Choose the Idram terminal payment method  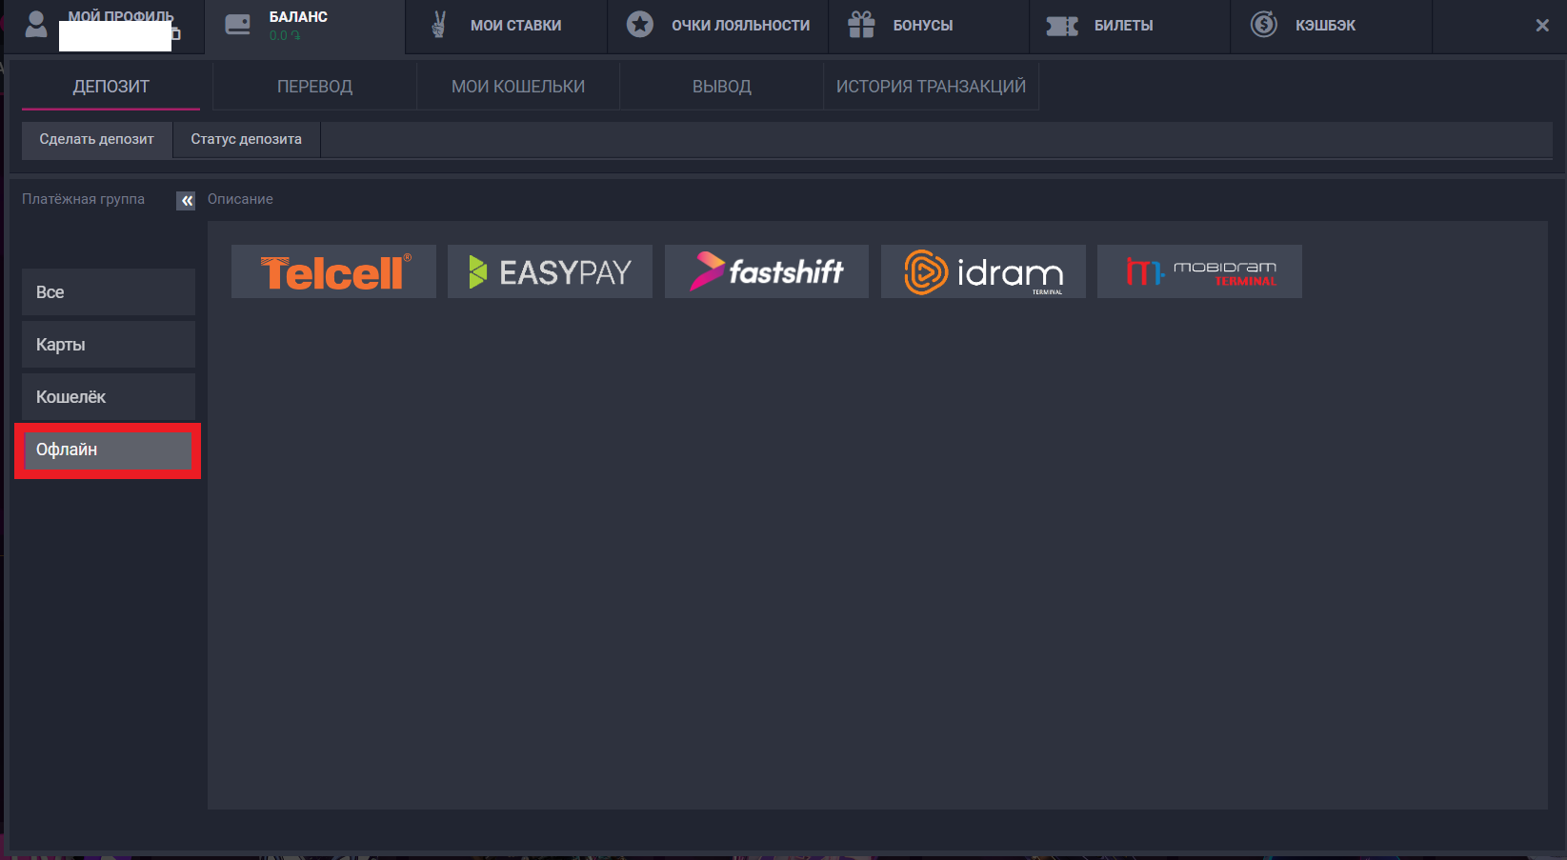[x=983, y=271]
